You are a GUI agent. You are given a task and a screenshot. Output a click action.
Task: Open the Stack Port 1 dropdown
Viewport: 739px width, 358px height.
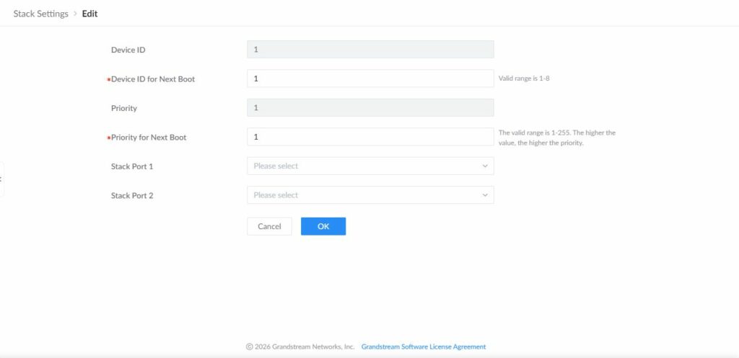[x=370, y=166]
